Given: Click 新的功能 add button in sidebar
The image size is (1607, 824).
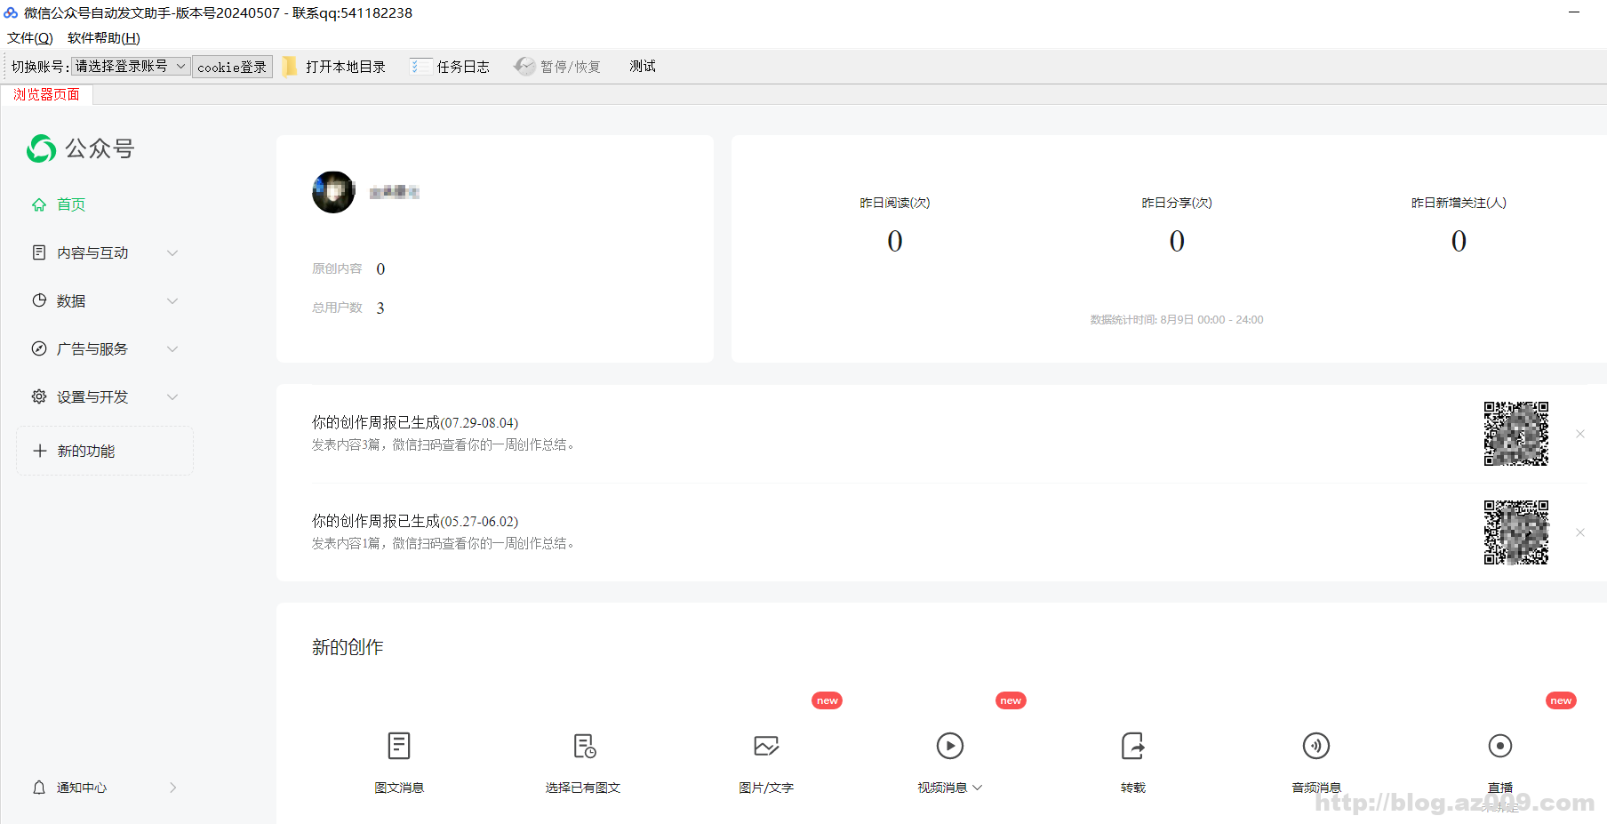Looking at the screenshot, I should [86, 452].
